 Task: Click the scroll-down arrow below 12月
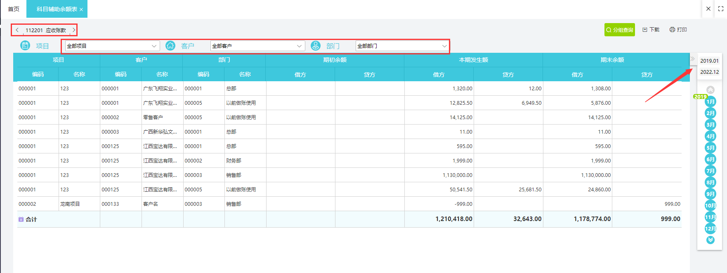pos(710,240)
